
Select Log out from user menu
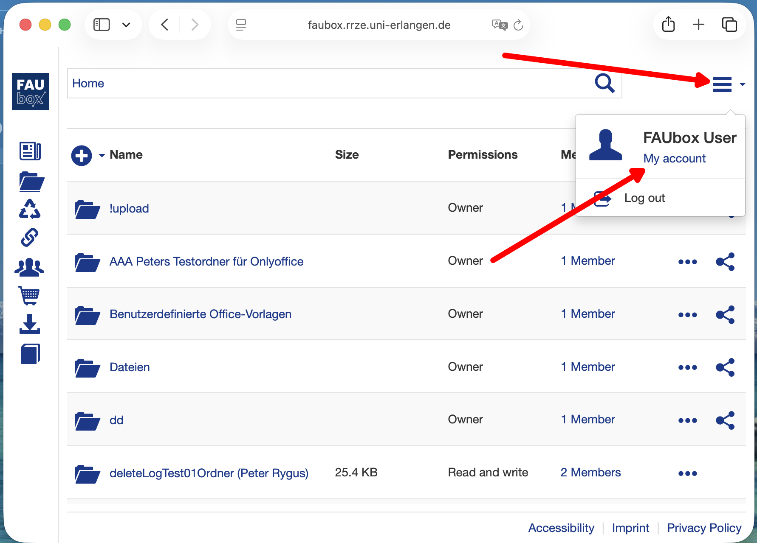(644, 198)
